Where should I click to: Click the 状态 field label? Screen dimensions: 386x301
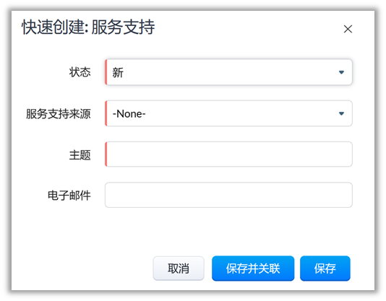tap(80, 72)
